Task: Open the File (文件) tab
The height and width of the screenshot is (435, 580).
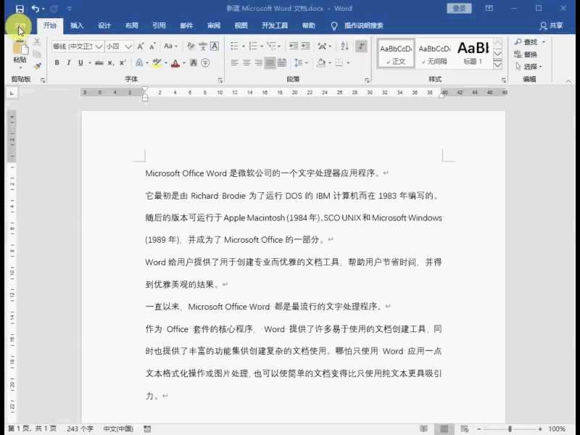Action: pyautogui.click(x=20, y=25)
